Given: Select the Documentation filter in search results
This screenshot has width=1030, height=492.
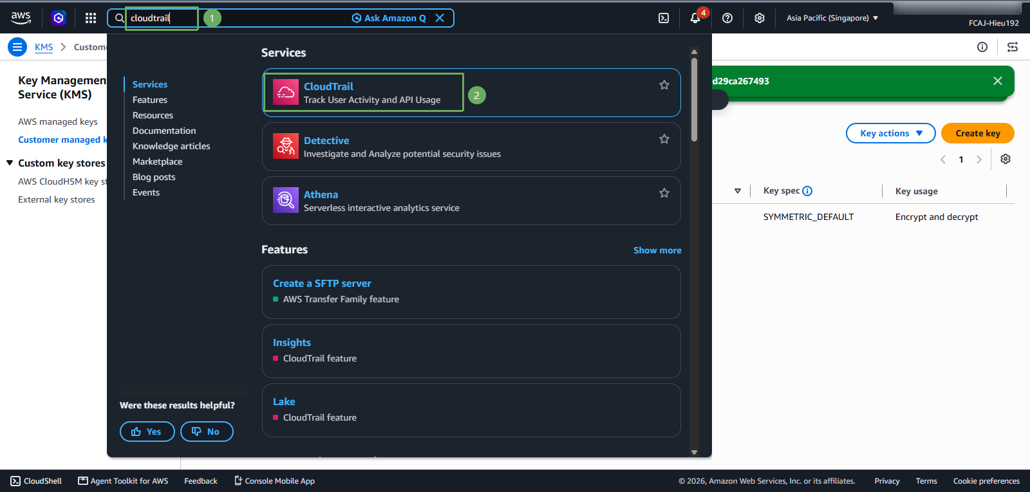Looking at the screenshot, I should [164, 131].
